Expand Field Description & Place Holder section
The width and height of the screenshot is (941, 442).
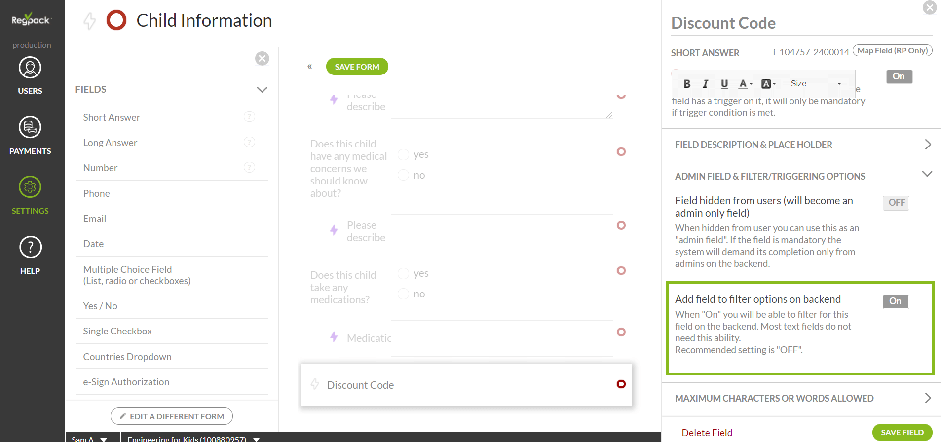(x=801, y=145)
